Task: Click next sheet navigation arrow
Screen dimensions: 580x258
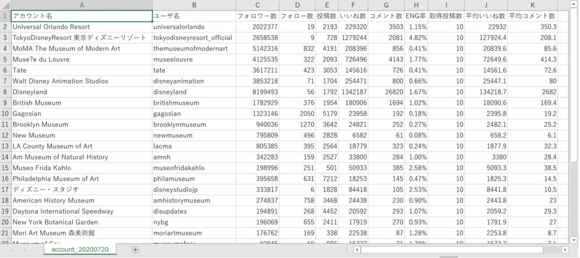Action: 25,250
